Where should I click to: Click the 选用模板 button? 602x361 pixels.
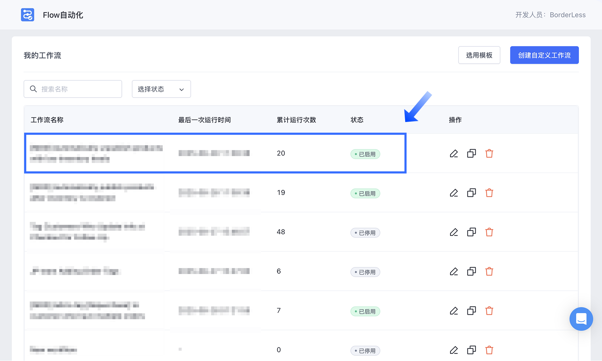point(479,55)
